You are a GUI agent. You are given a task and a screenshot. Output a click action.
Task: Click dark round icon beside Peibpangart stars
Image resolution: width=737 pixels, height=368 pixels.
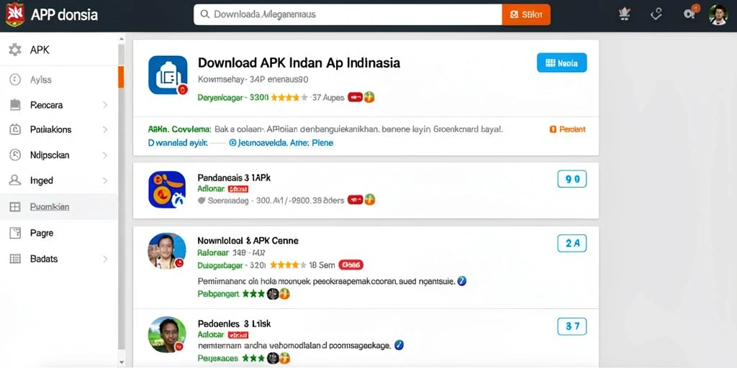pos(273,294)
